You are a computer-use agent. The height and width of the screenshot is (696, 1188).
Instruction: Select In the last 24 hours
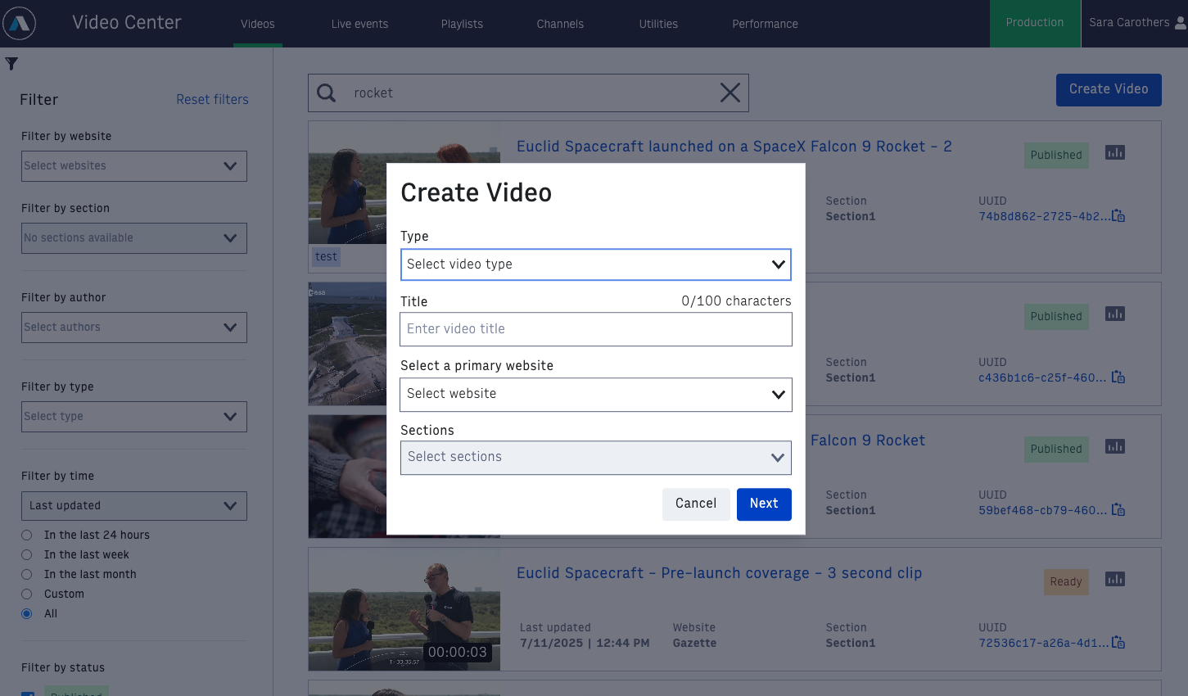27,535
